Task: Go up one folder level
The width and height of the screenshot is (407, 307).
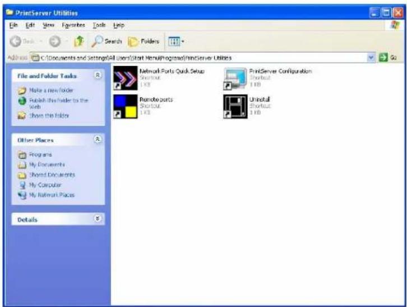Action: (x=79, y=41)
